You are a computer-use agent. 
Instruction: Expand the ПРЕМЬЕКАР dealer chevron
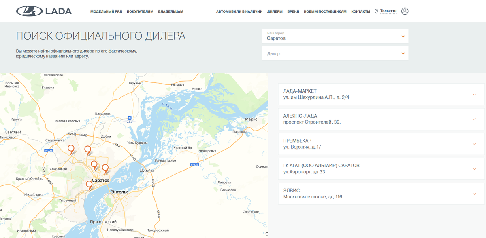[x=475, y=144]
